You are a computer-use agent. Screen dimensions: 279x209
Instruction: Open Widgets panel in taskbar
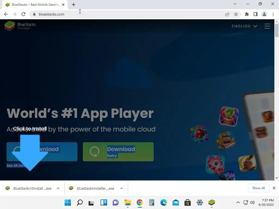click(104, 202)
